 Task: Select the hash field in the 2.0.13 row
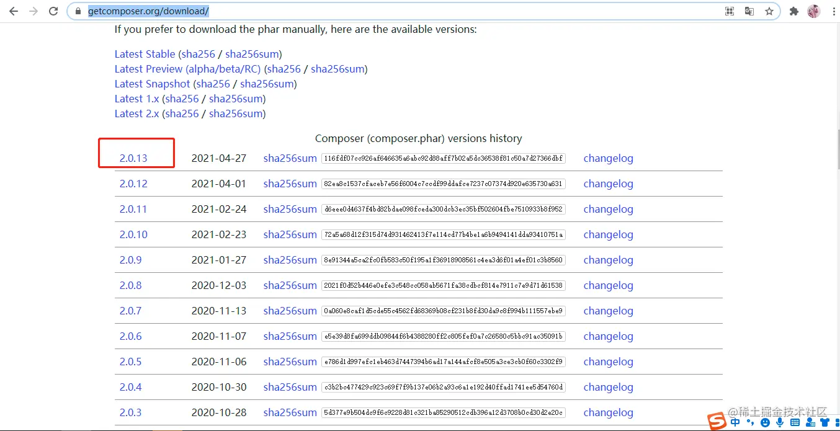pyautogui.click(x=443, y=158)
